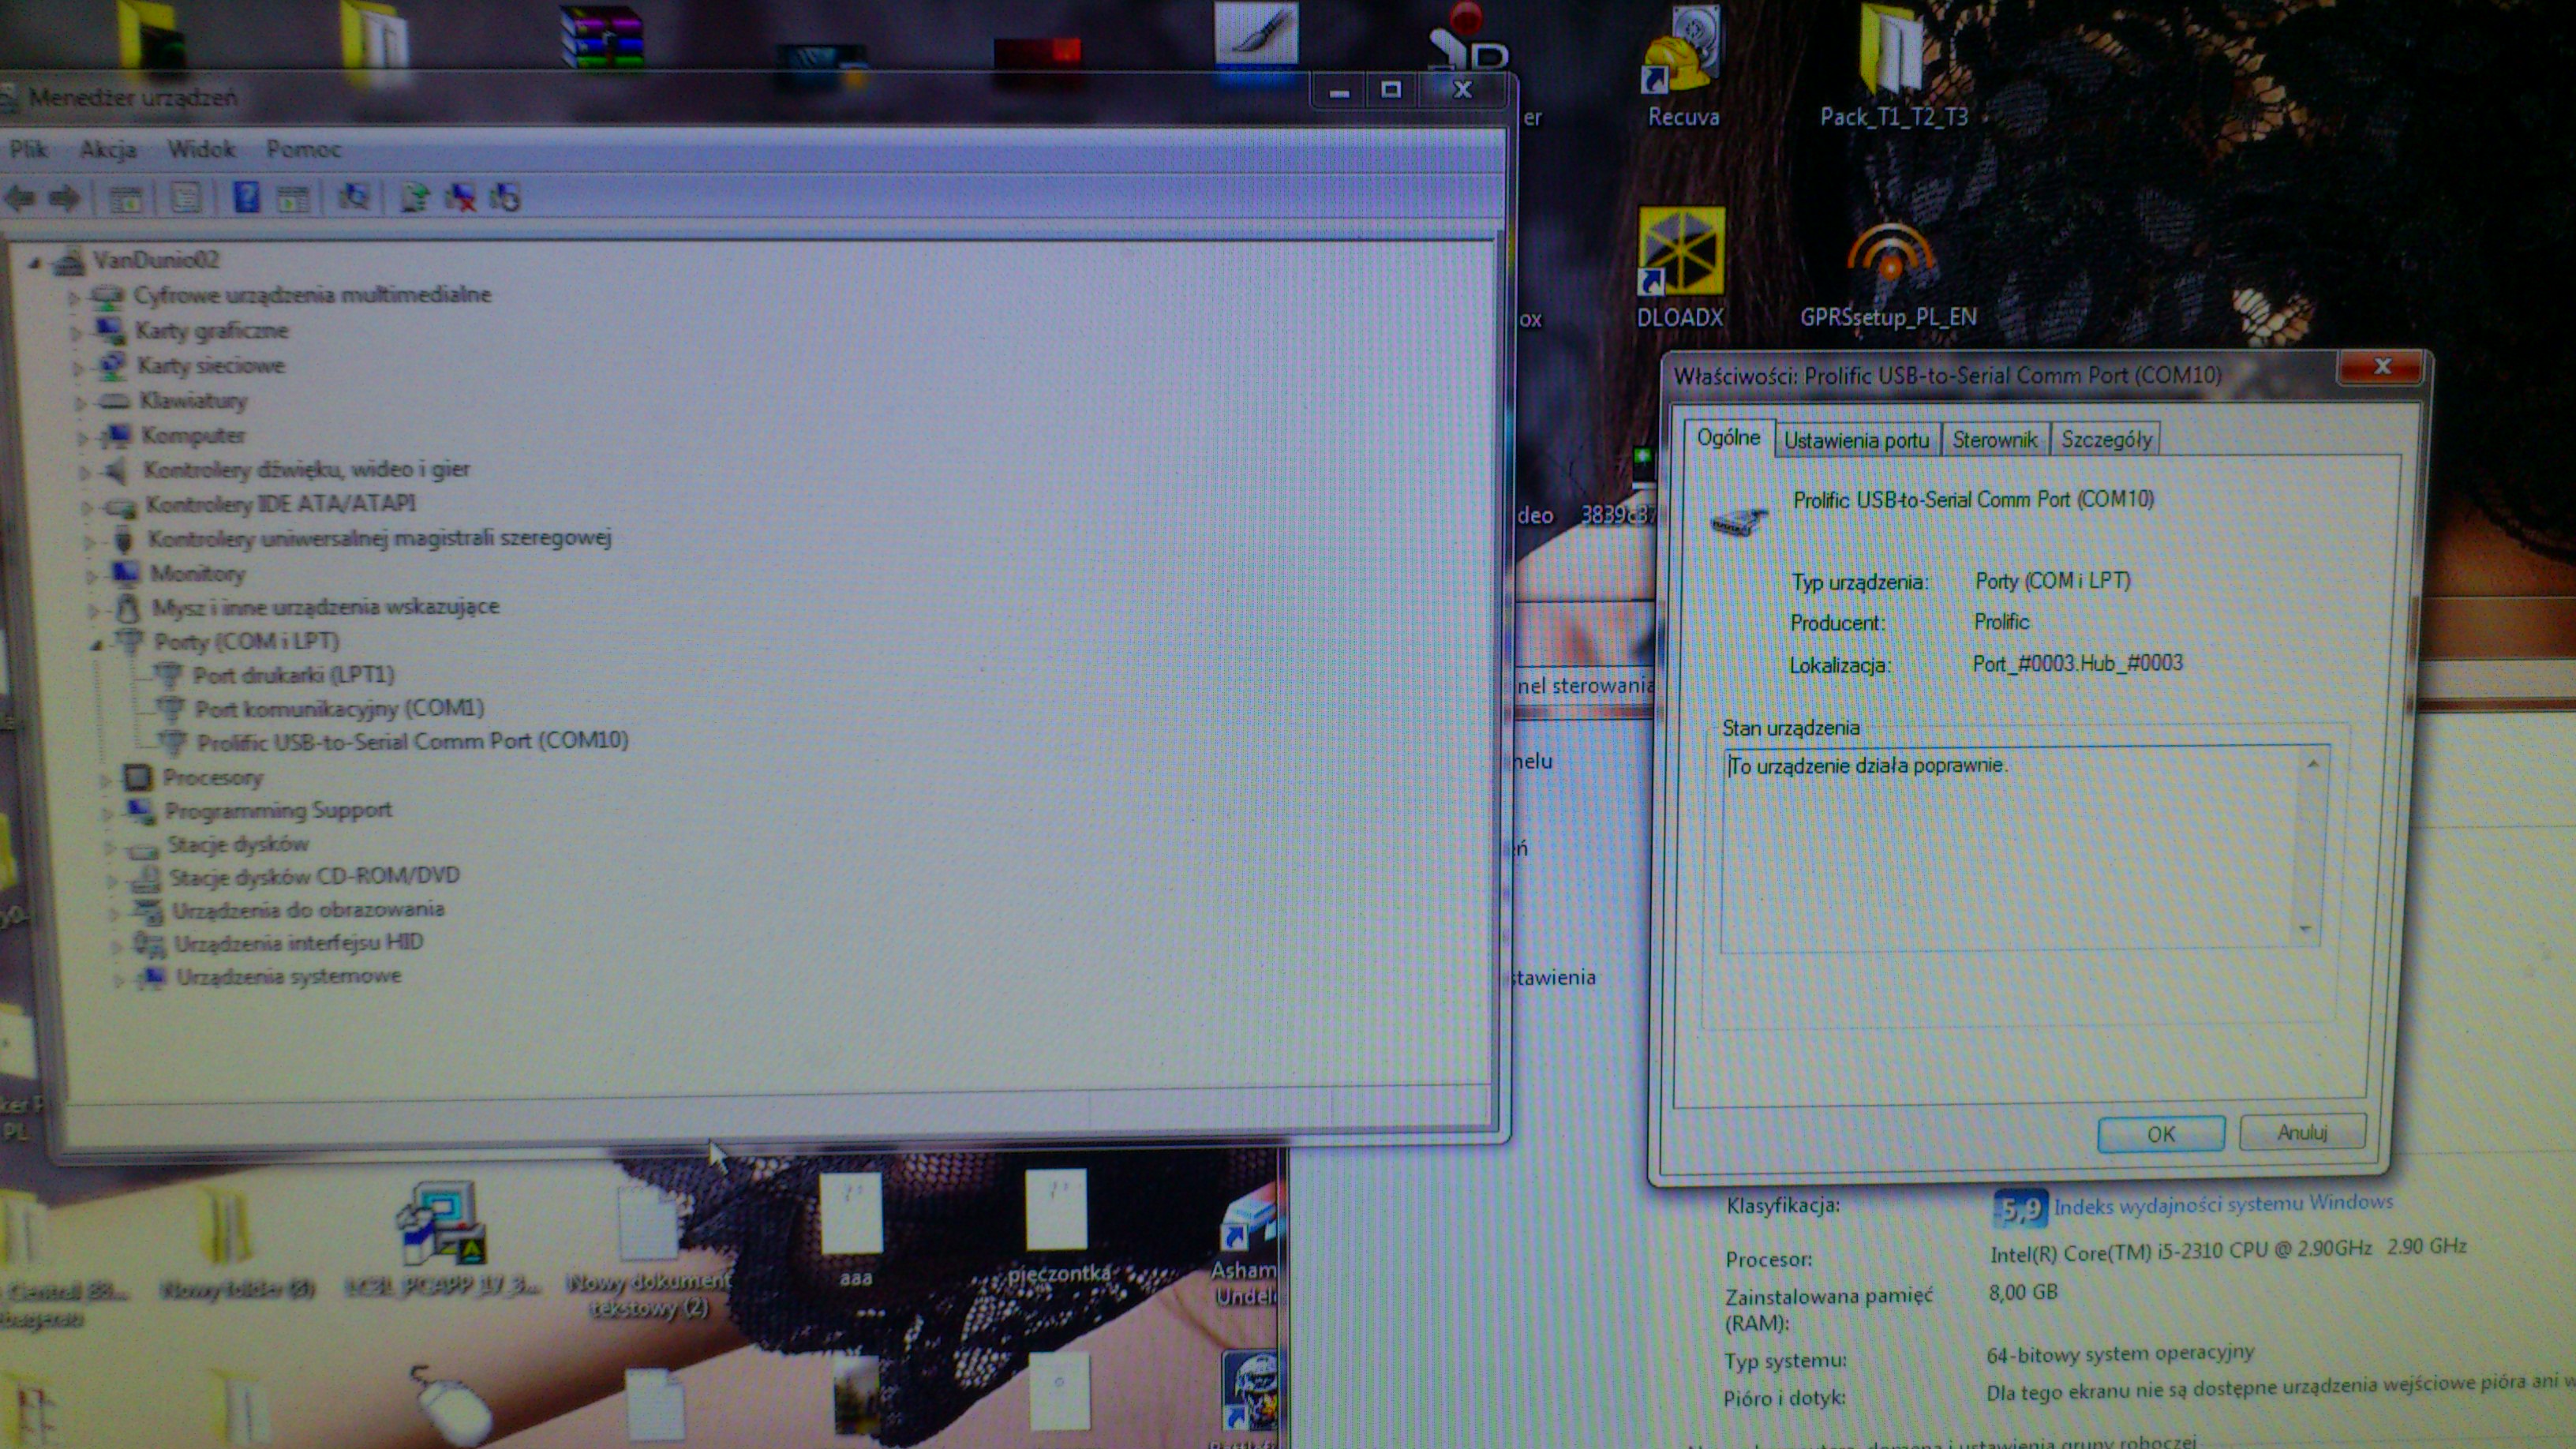This screenshot has height=1449, width=2576.
Task: Disable the device with the last toolbar icon
Action: coord(505,197)
